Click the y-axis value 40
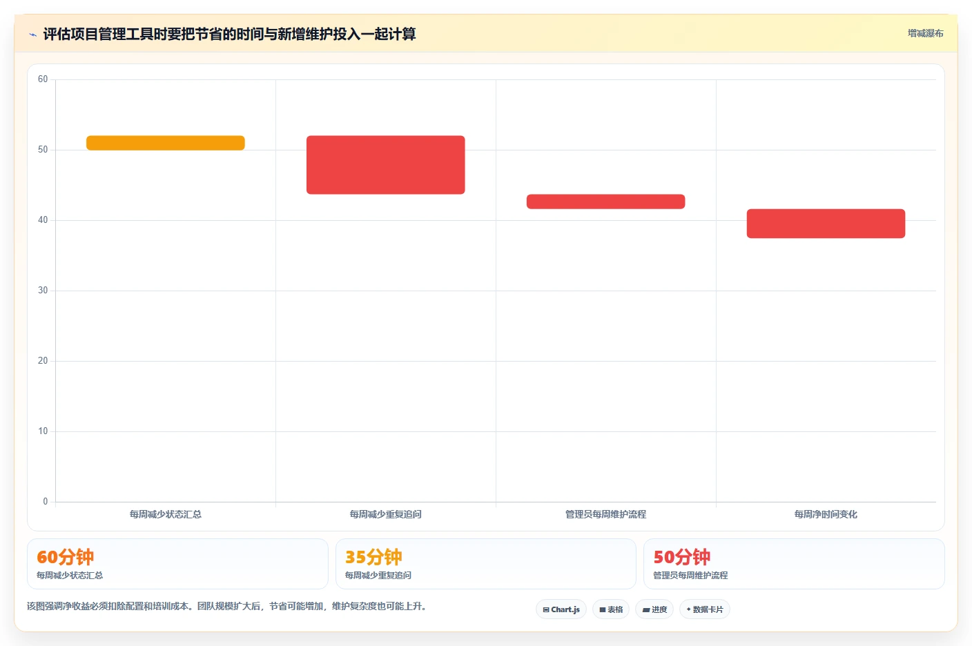972x646 pixels. (x=43, y=220)
